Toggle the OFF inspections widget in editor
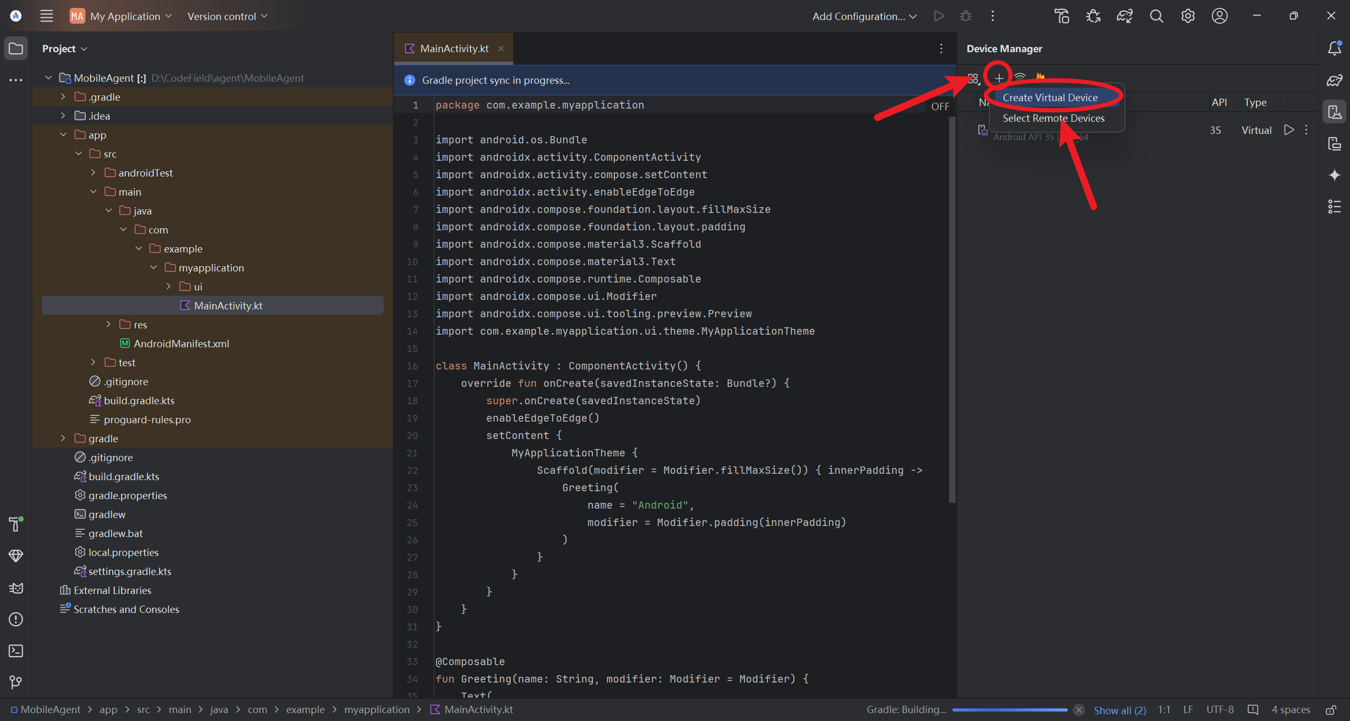Screen dimensions: 1350x721 (x=940, y=106)
